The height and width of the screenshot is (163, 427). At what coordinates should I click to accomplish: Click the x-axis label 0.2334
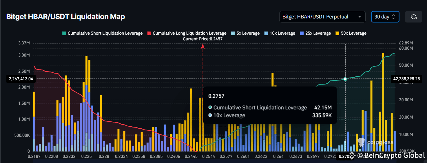coord(121,156)
